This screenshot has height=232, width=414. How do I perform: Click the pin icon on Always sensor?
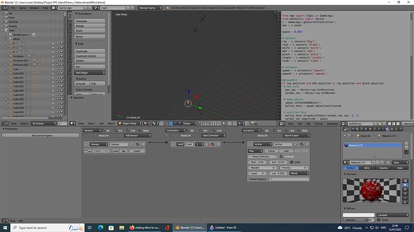132,144
